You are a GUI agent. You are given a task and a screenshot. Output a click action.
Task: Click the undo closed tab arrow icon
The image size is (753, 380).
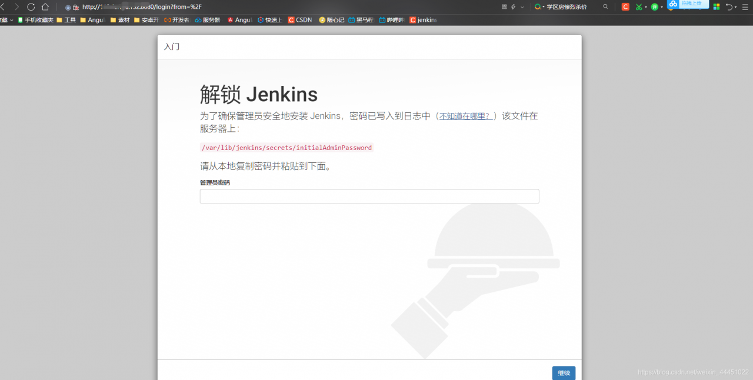[x=729, y=6]
